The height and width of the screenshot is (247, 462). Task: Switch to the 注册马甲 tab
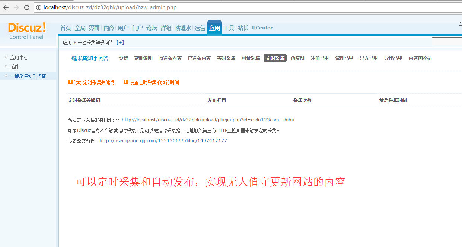coord(319,58)
